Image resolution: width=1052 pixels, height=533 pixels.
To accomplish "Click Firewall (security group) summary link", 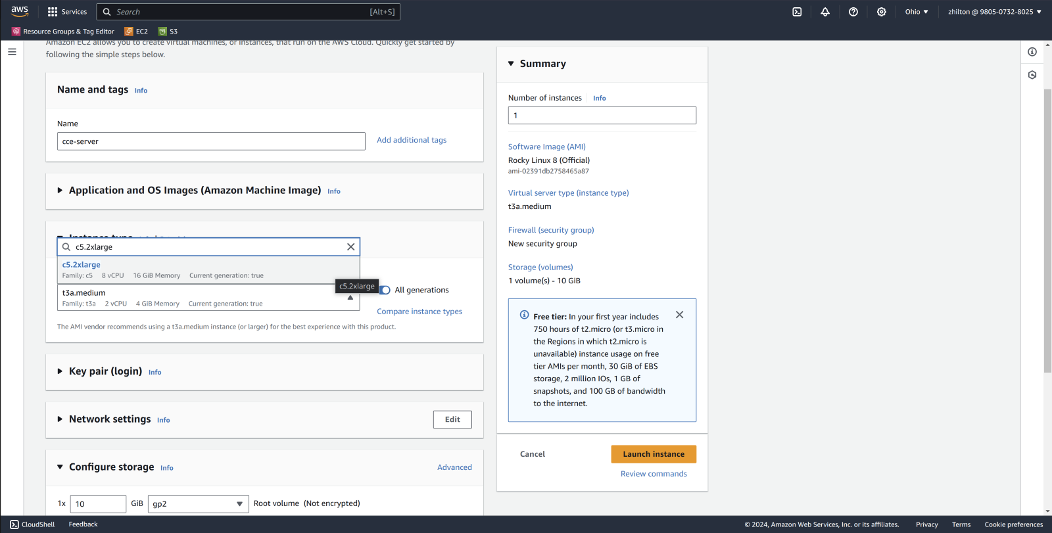I will click(551, 230).
